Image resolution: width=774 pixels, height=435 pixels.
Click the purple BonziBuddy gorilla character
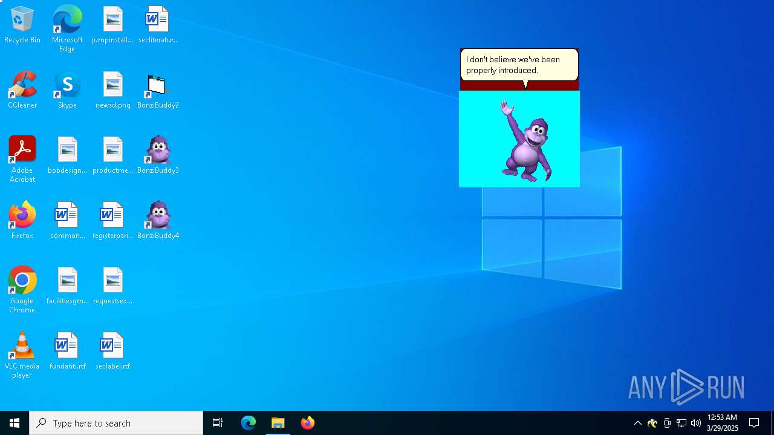(x=525, y=141)
